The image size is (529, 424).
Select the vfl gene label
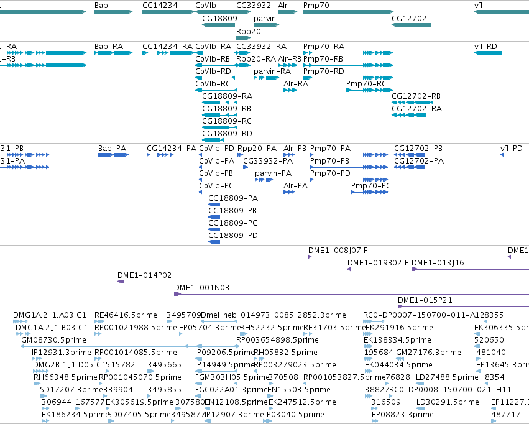478,6
